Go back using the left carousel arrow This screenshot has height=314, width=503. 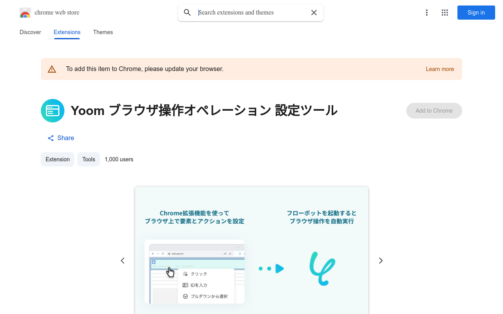coord(122,260)
